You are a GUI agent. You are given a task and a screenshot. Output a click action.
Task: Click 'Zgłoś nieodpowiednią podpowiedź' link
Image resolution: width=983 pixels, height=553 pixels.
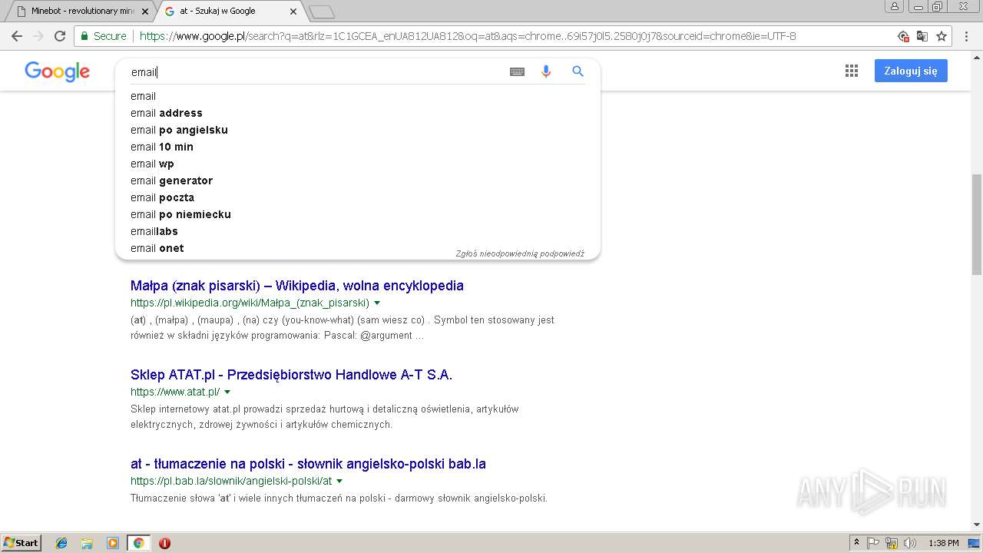point(520,253)
